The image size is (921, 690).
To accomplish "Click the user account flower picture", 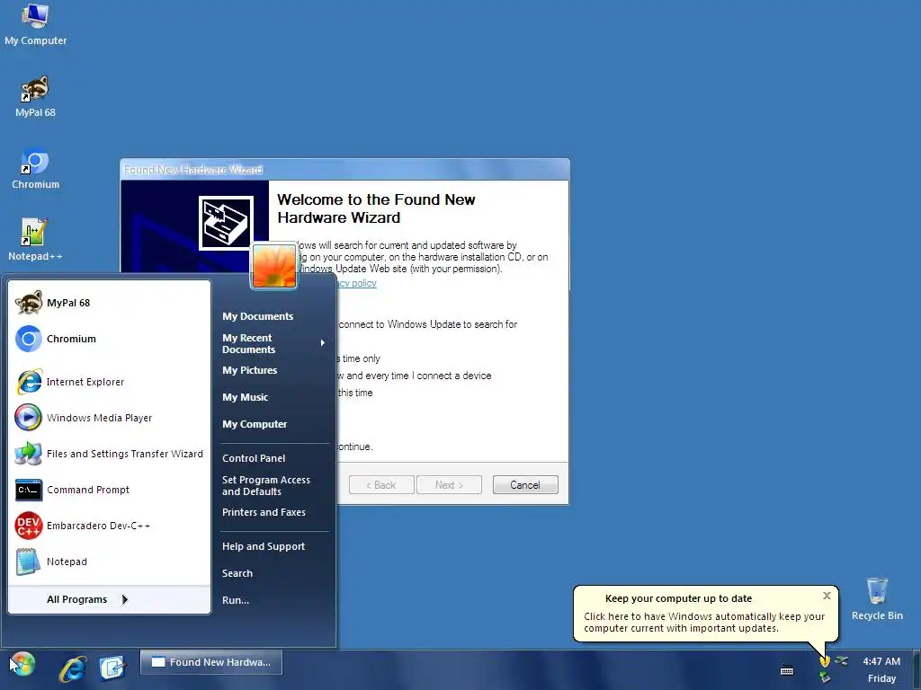I will [x=274, y=266].
